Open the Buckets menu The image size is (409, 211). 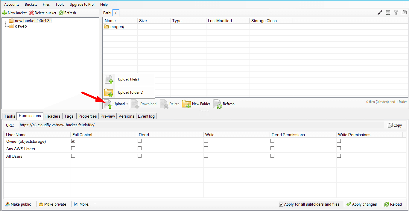click(x=31, y=4)
